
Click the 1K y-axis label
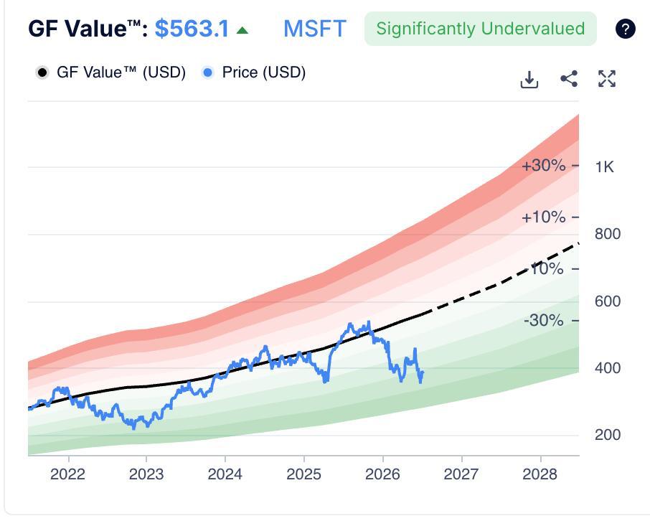604,167
